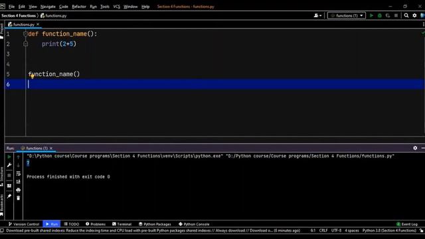Viewport: 425px width, 239px height.
Task: Click the Run panel stop button
Action: coord(9,175)
